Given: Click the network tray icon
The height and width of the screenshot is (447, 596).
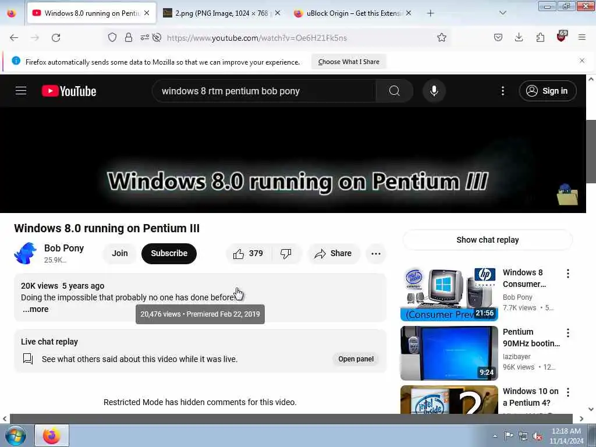Looking at the screenshot, I should coord(523,436).
